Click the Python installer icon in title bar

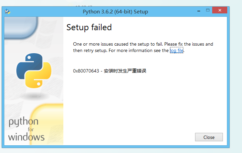(7, 11)
